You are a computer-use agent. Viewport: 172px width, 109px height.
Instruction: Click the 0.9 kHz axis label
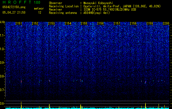tap(2, 63)
